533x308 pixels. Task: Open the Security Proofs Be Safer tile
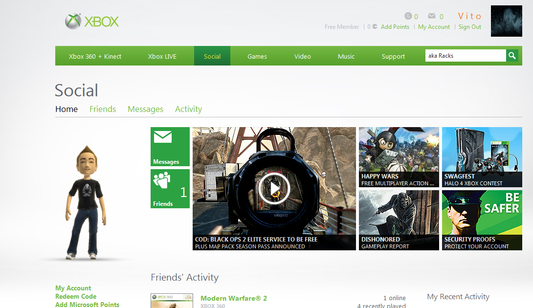(x=482, y=220)
